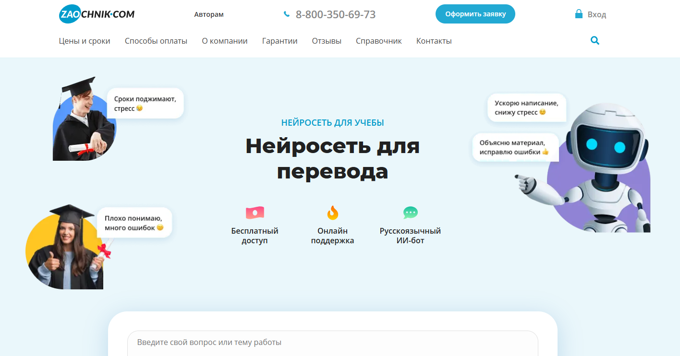
Task: Click the phone handset icon
Action: tap(287, 14)
